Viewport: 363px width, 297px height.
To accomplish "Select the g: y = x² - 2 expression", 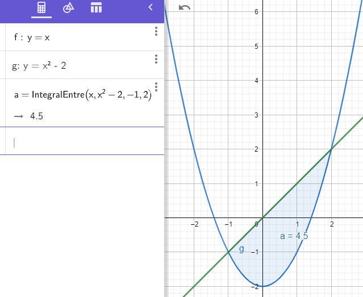I will pyautogui.click(x=40, y=66).
